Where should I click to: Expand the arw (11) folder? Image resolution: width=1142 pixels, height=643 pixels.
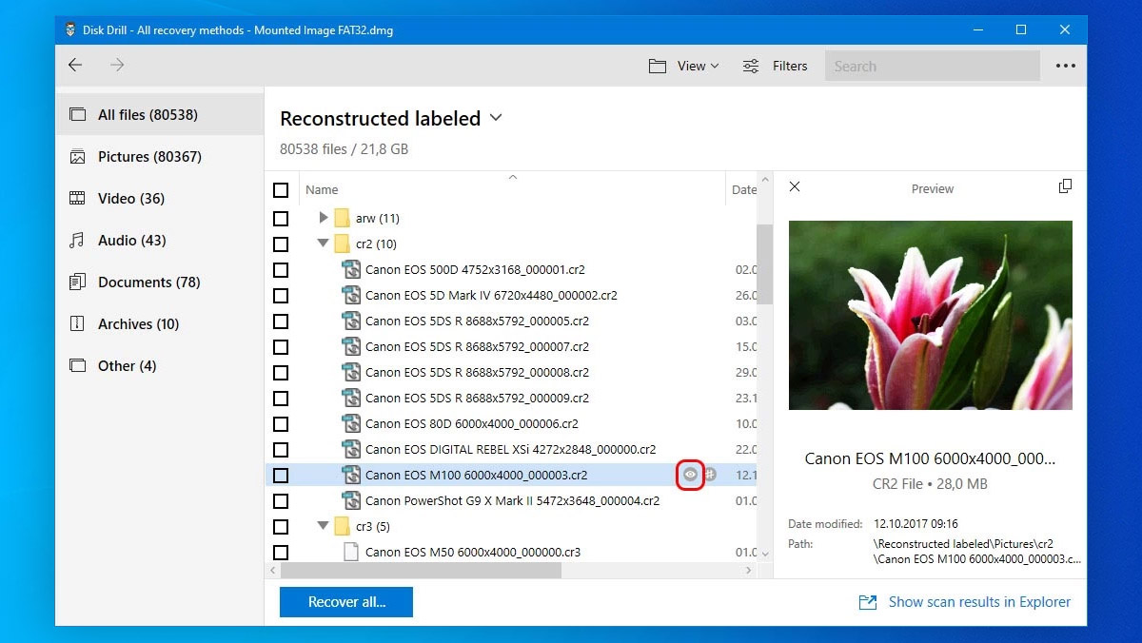324,219
